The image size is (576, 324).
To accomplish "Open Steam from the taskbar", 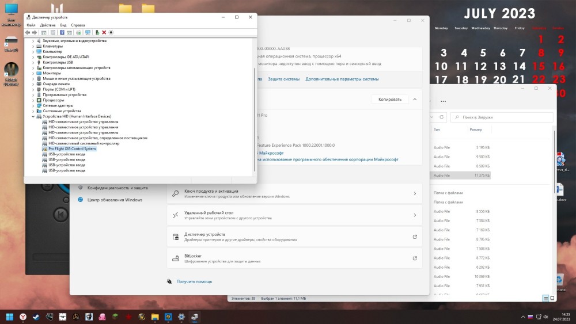I will coord(36,317).
